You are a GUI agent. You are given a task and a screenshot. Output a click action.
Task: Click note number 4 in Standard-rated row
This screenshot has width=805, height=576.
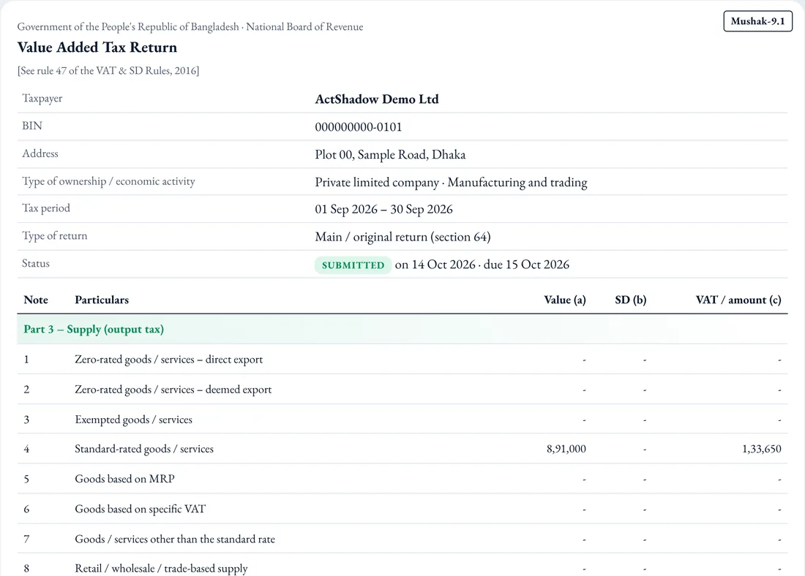tap(26, 450)
